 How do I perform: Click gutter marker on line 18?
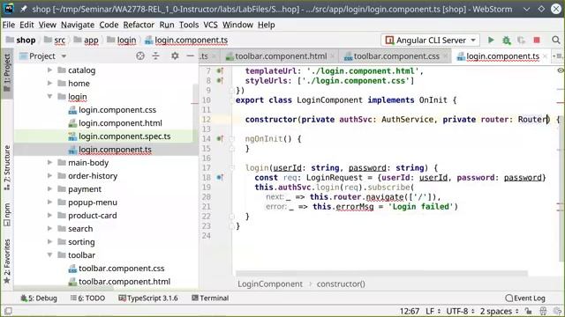click(220, 178)
